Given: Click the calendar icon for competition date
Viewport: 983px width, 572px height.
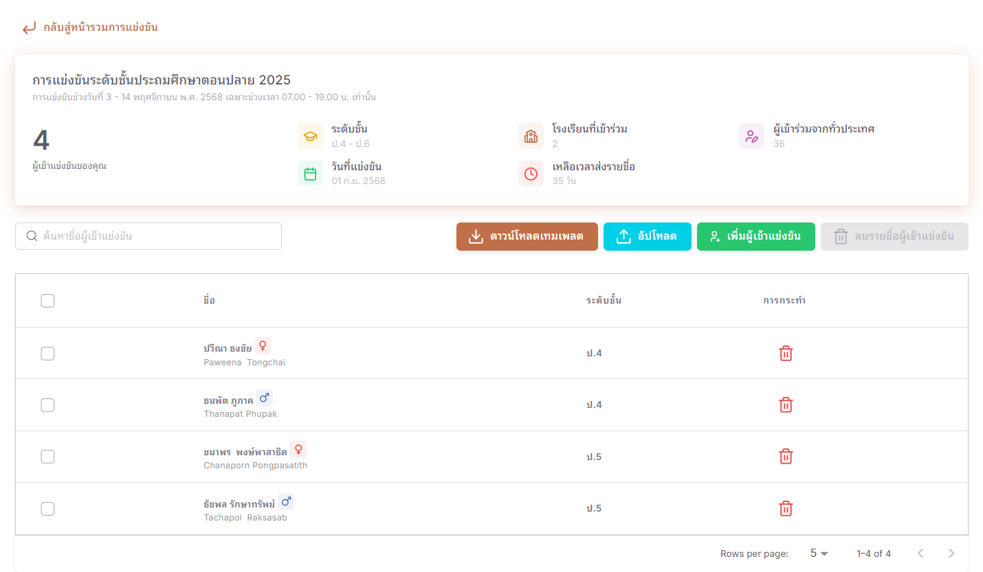Looking at the screenshot, I should 310,174.
